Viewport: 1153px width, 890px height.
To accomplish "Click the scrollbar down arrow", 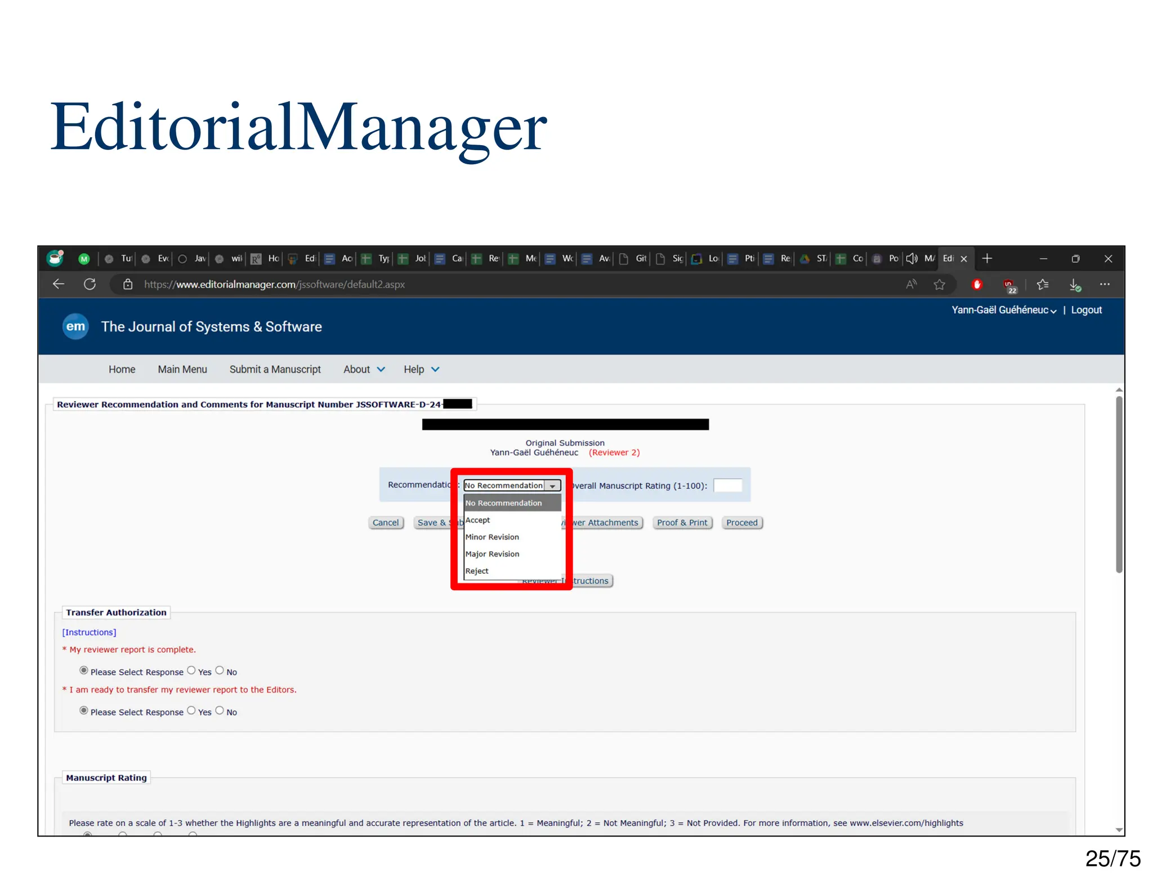I will (x=1119, y=830).
